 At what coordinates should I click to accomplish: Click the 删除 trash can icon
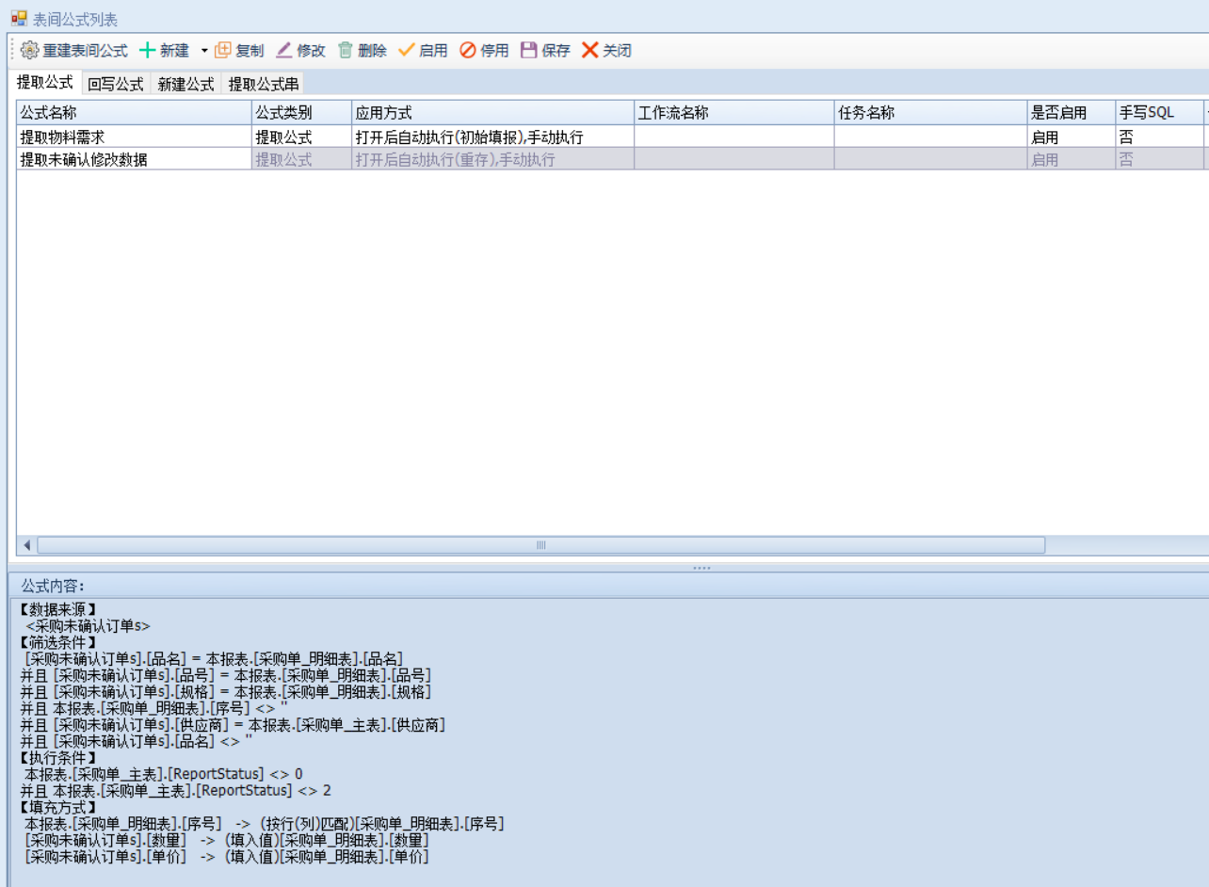(346, 51)
